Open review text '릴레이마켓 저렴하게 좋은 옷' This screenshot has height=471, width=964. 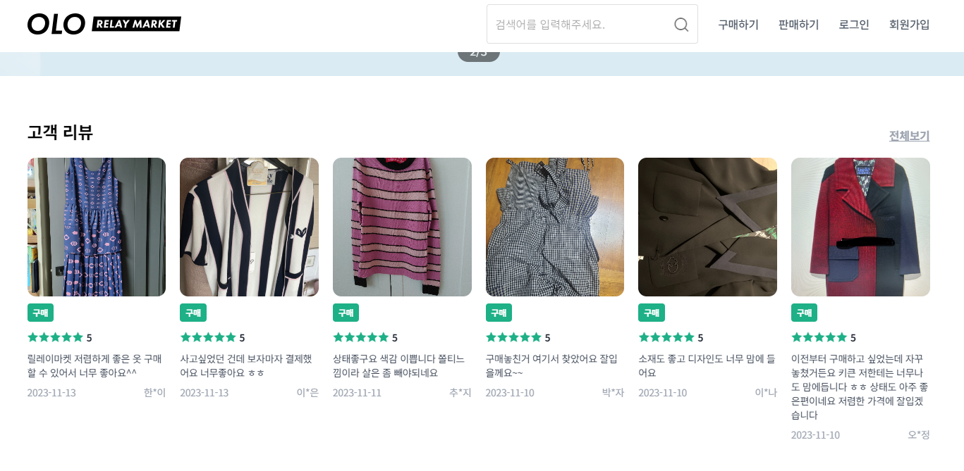click(x=95, y=365)
